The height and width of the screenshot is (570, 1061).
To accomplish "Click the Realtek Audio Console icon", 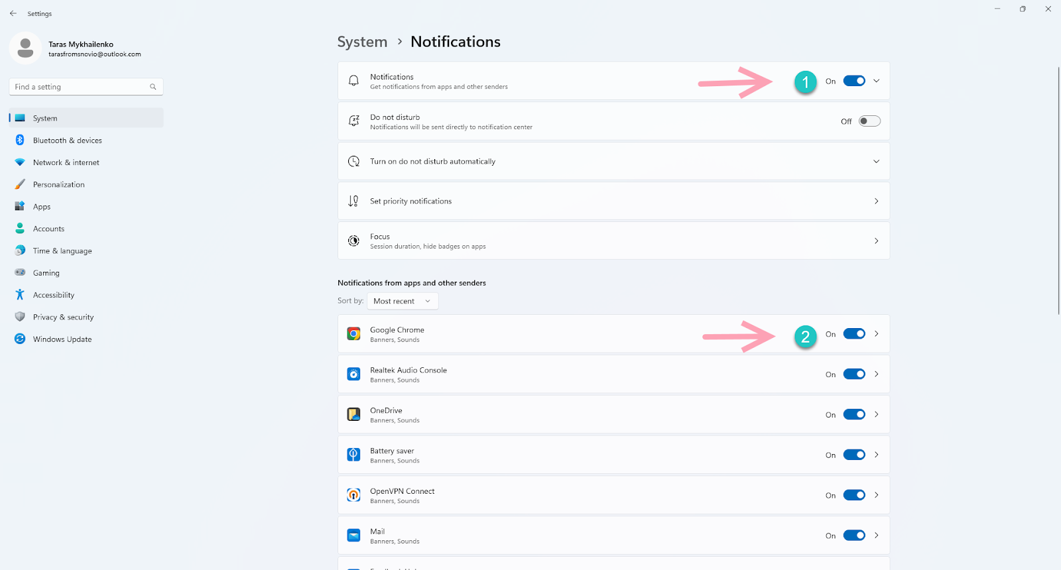I will pos(354,374).
